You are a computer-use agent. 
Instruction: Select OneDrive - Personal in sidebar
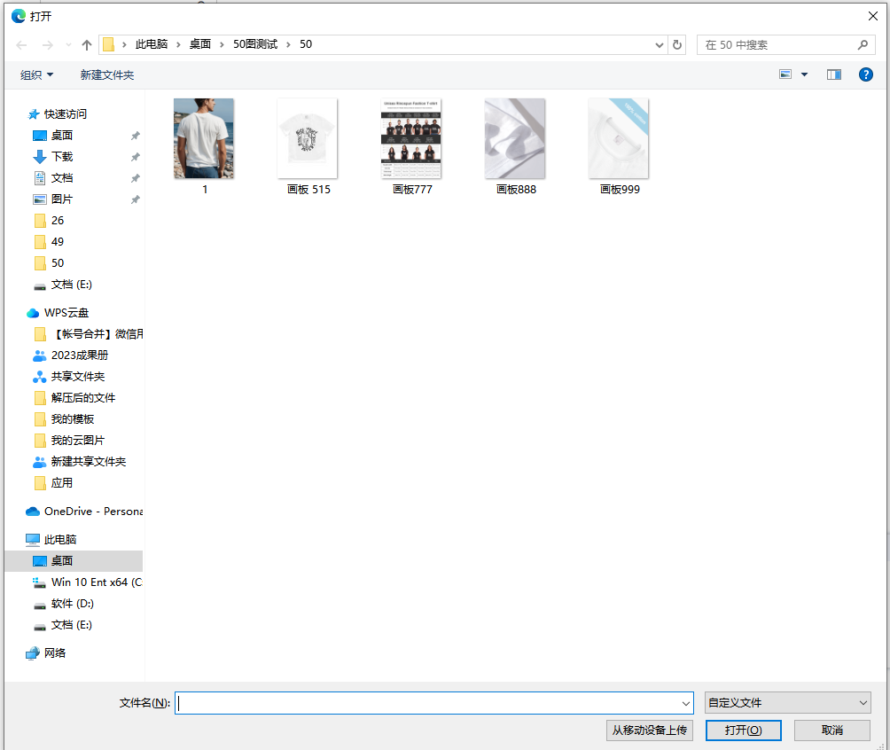point(84,512)
